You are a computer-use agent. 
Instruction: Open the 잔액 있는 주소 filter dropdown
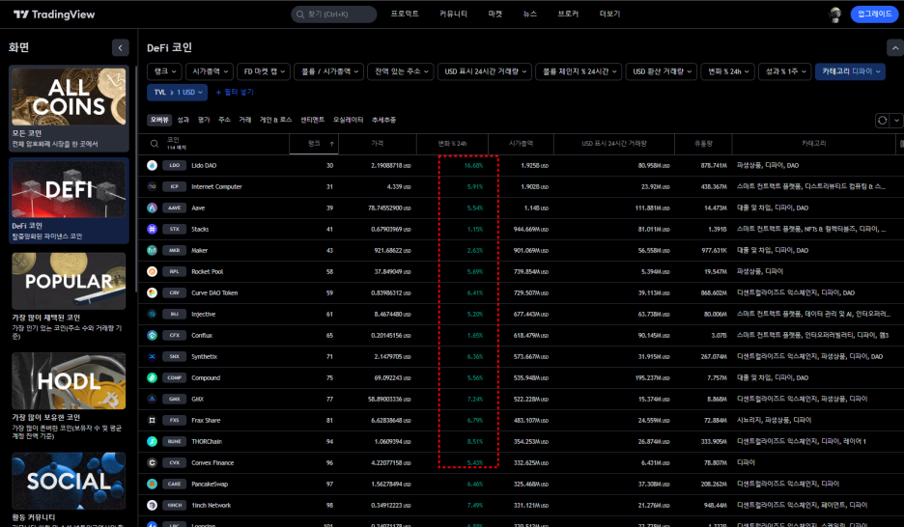pyautogui.click(x=401, y=71)
